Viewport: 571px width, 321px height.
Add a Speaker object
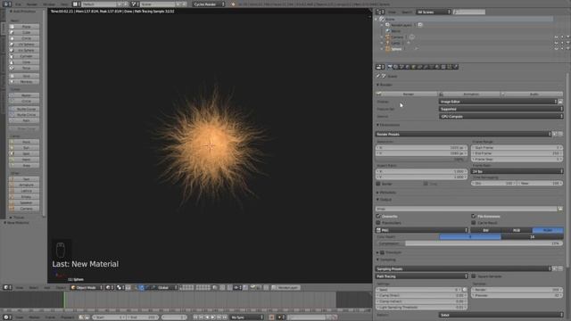(x=24, y=202)
